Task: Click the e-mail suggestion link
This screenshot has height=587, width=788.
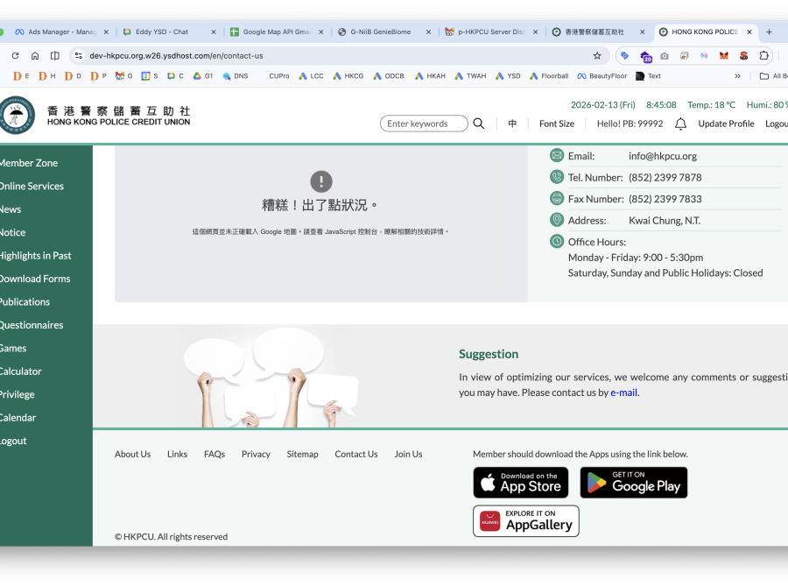Action: pyautogui.click(x=623, y=393)
